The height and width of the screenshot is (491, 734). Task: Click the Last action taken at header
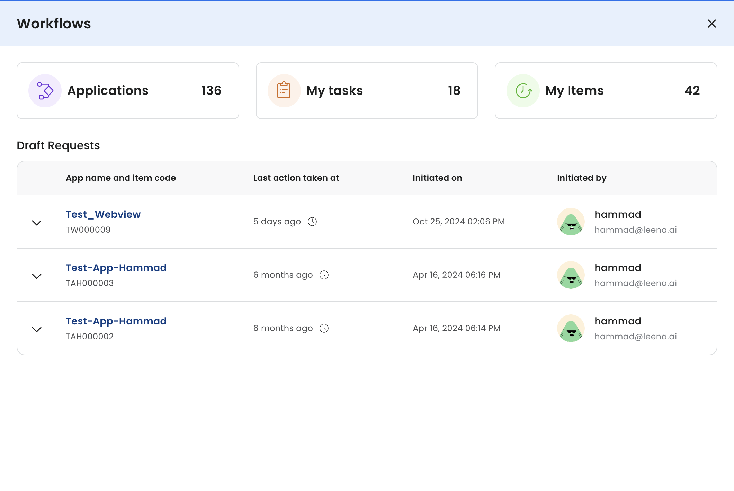click(x=296, y=178)
